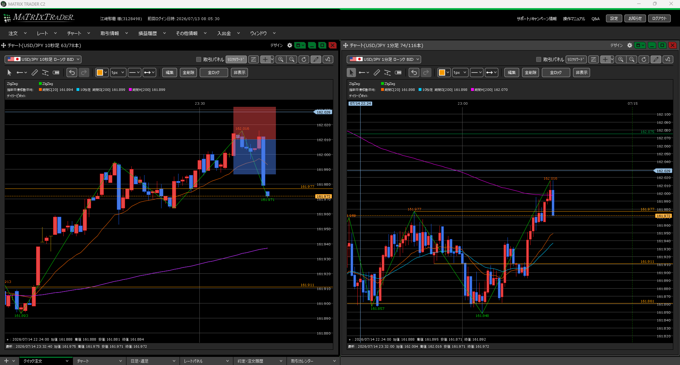Redo the drawing in the 10秒足 chart
This screenshot has height=365, width=680.
coord(84,73)
